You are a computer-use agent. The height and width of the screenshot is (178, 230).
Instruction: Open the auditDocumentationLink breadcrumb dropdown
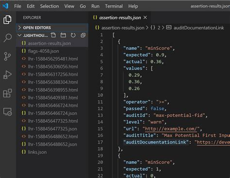[x=198, y=28]
